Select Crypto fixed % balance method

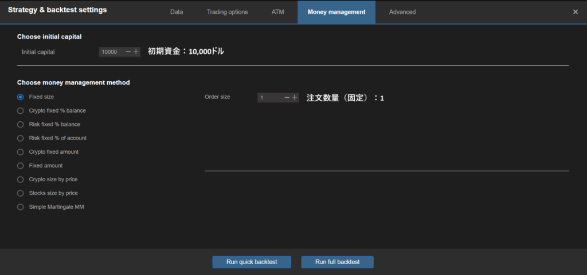[x=21, y=111]
